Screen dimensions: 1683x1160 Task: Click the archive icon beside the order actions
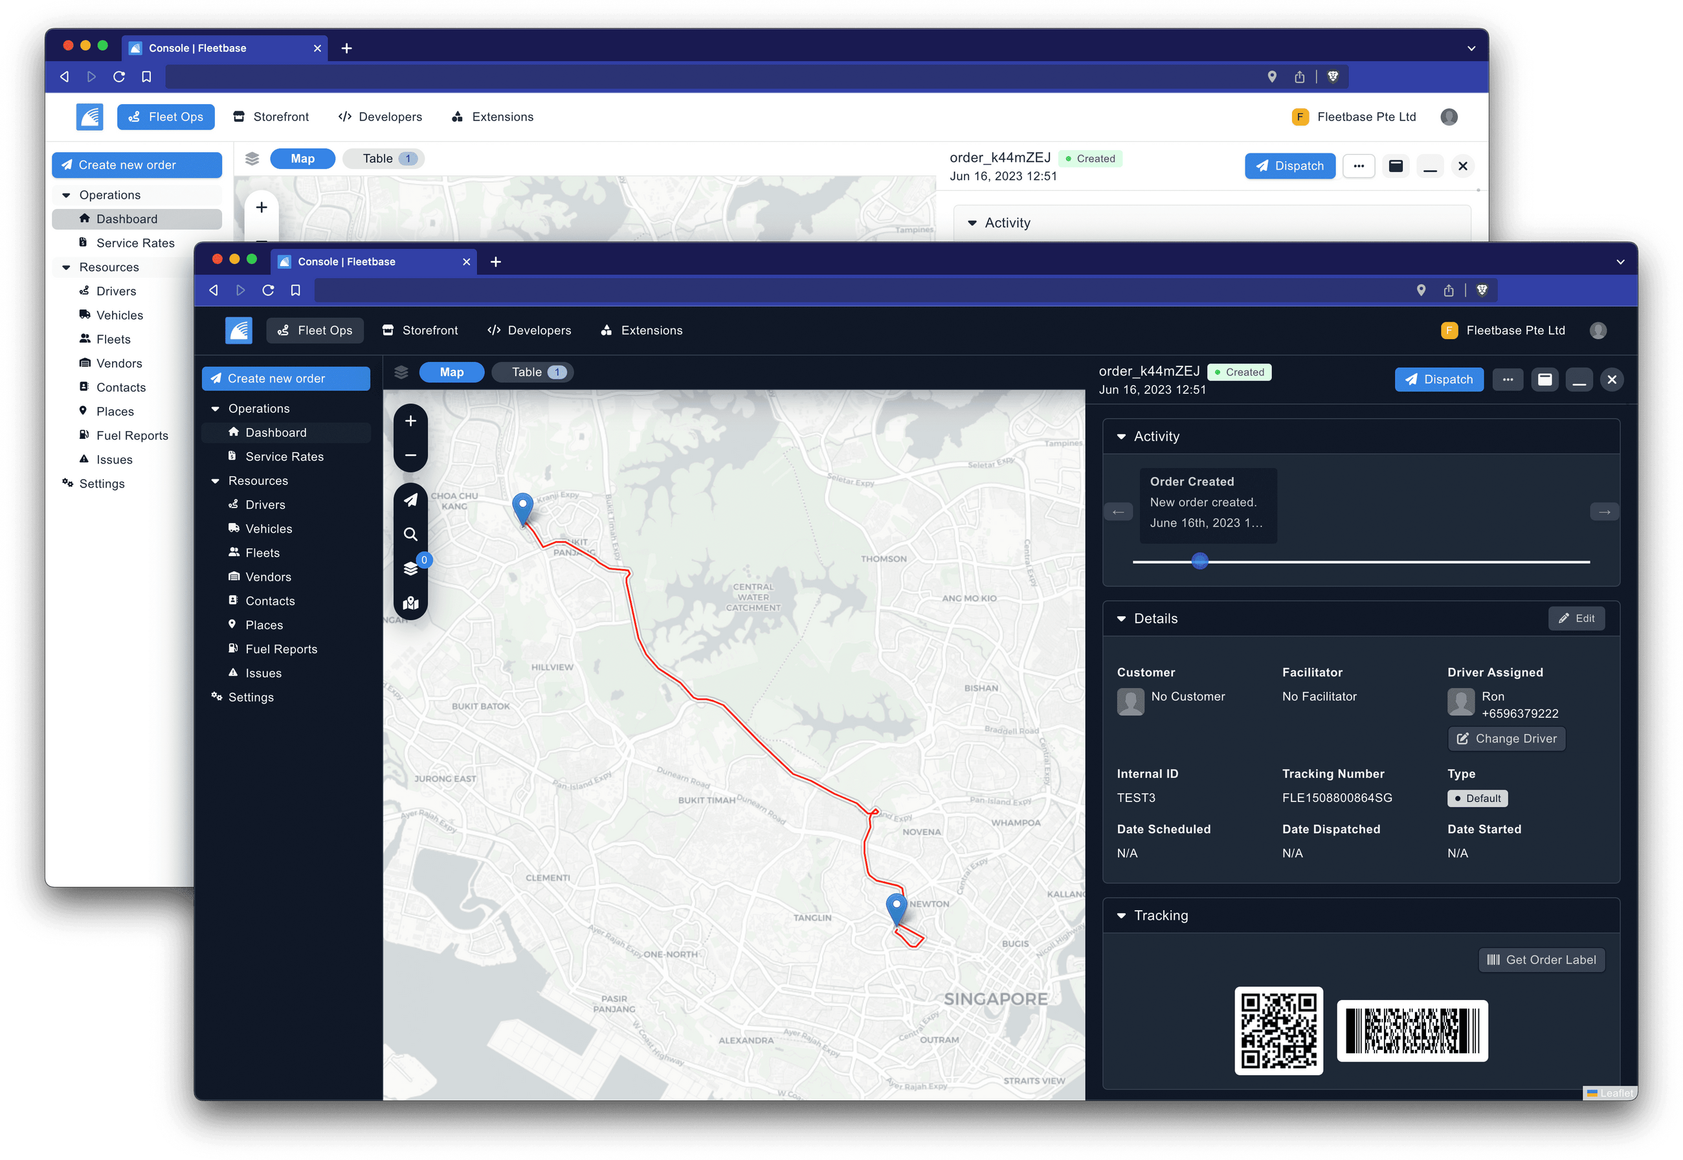tap(1545, 379)
